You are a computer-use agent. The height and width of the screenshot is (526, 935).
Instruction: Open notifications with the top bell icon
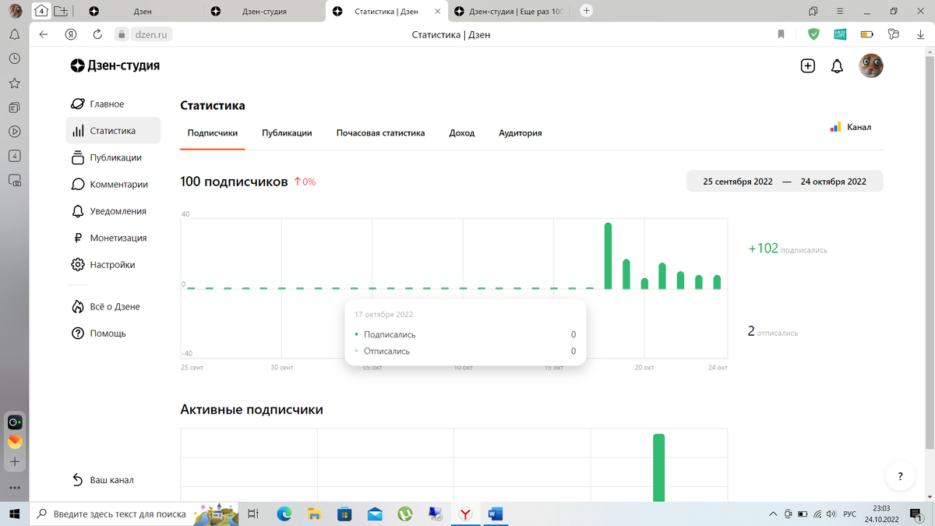pos(837,66)
